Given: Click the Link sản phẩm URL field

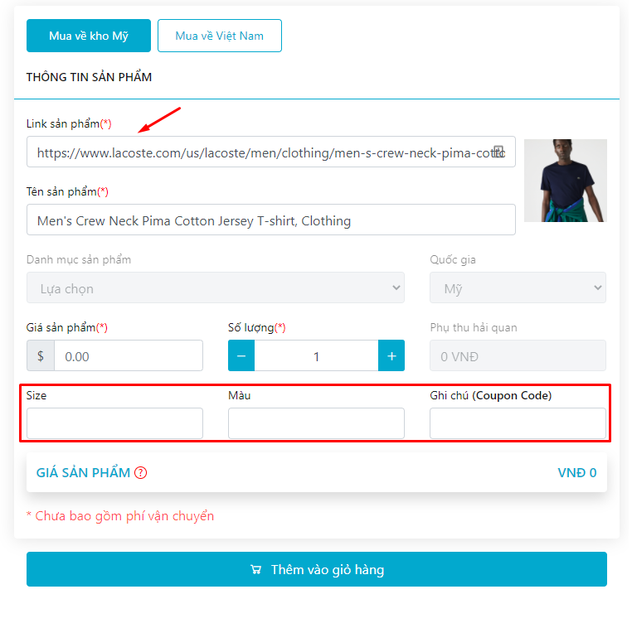Looking at the screenshot, I should point(257,152).
